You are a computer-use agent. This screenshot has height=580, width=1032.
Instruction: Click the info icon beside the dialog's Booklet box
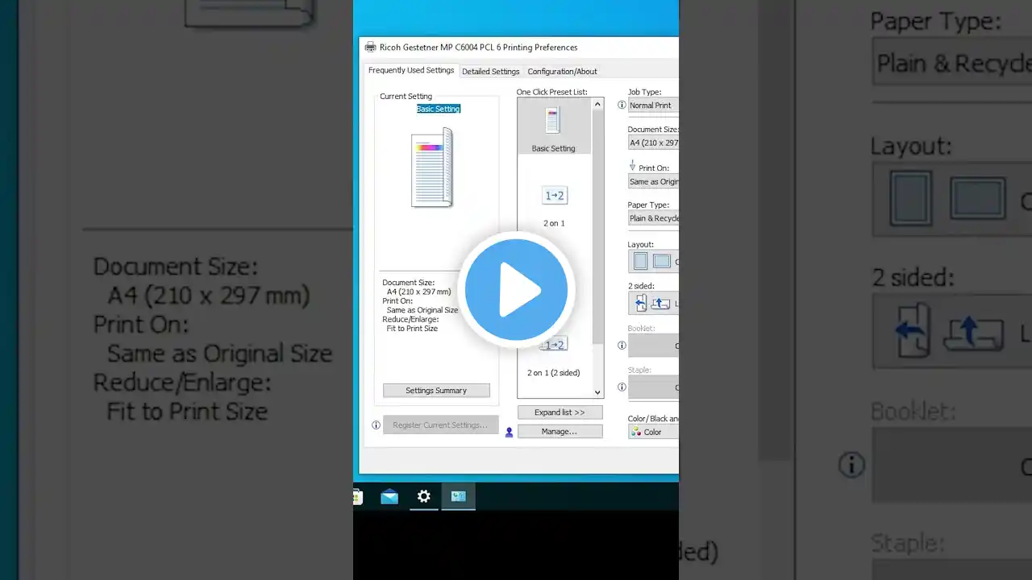[x=622, y=346]
